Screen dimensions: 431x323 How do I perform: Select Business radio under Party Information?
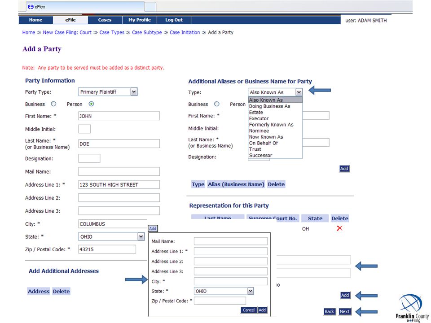[53, 104]
